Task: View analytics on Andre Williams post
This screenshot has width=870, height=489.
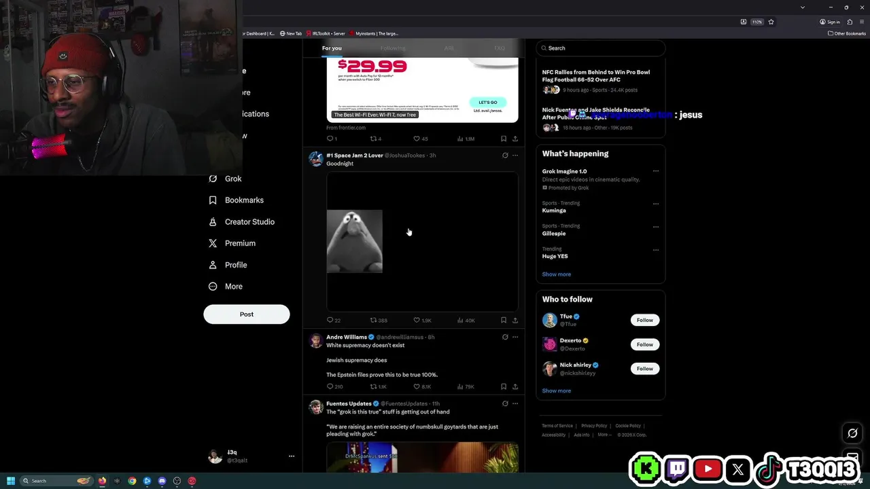Action: pos(465,386)
